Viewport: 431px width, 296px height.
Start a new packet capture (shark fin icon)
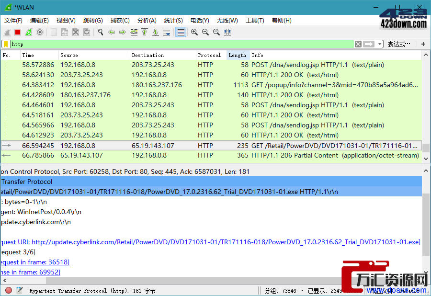tap(7, 32)
